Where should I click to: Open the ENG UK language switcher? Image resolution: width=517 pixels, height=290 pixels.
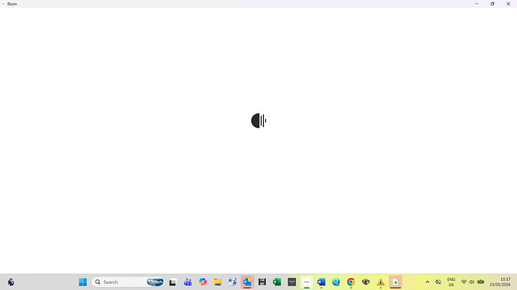point(451,282)
